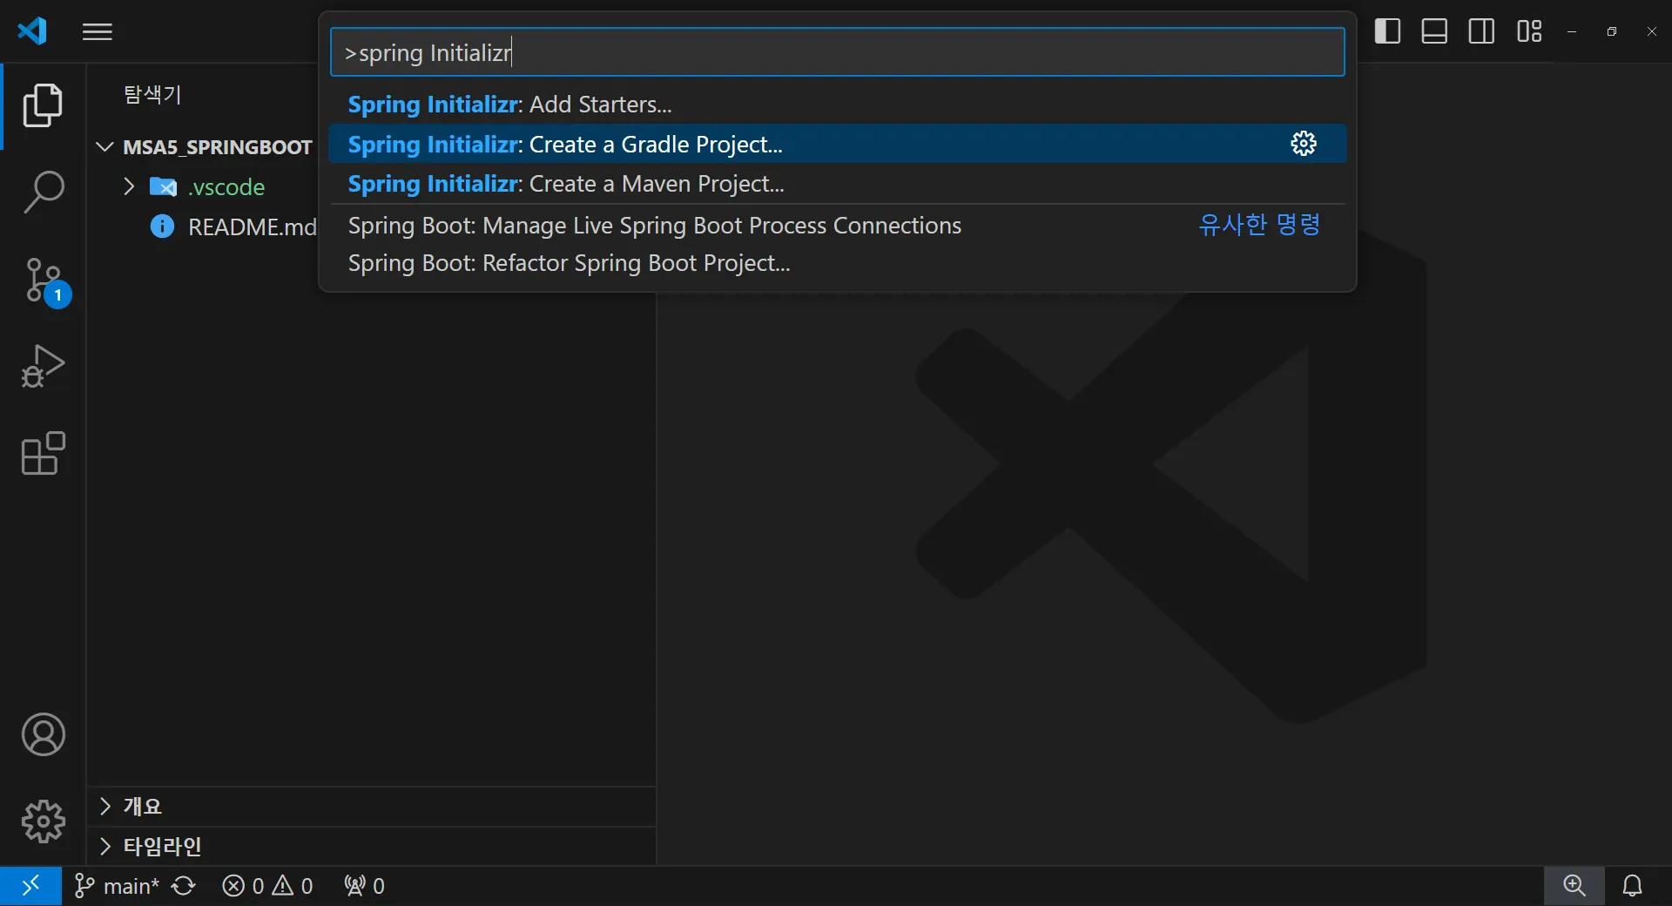Open the notifications bell
This screenshot has width=1672, height=906.
pos(1633,886)
